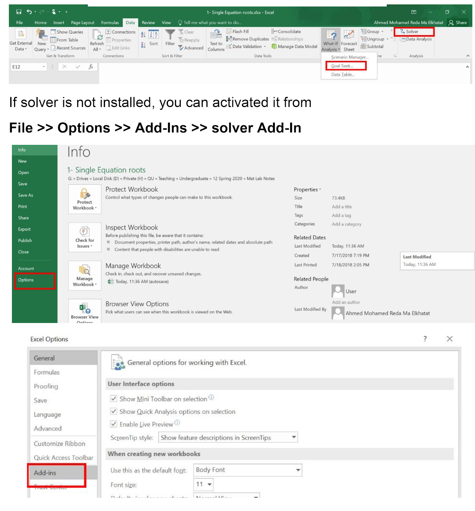
Task: Click the Browser View Options button
Action: click(x=85, y=311)
